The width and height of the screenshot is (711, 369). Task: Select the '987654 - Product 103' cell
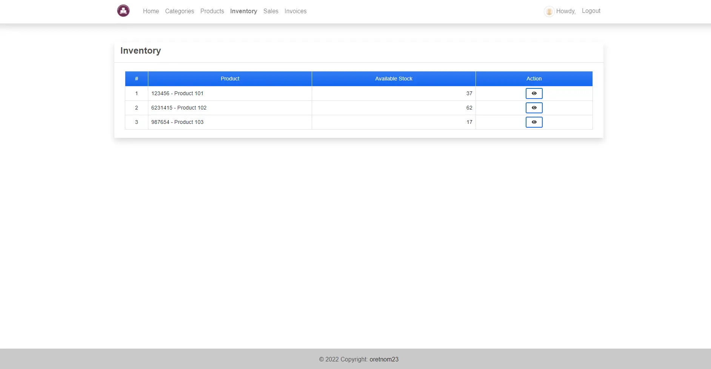(x=230, y=122)
